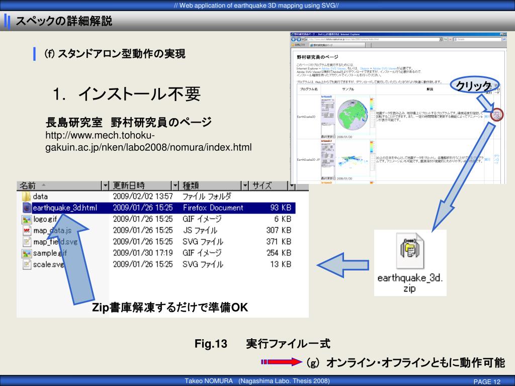Click the EarthQuake3D JP ダウンロード link
The width and height of the screenshot is (515, 386).
496,159
